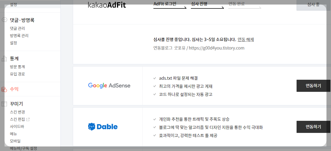Select the 수익 menu item

click(x=14, y=89)
